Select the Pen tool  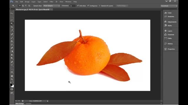(12, 62)
